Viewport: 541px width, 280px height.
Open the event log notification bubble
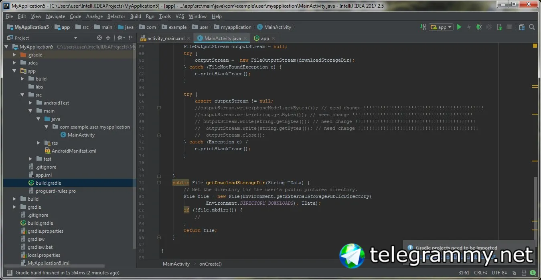click(x=533, y=273)
